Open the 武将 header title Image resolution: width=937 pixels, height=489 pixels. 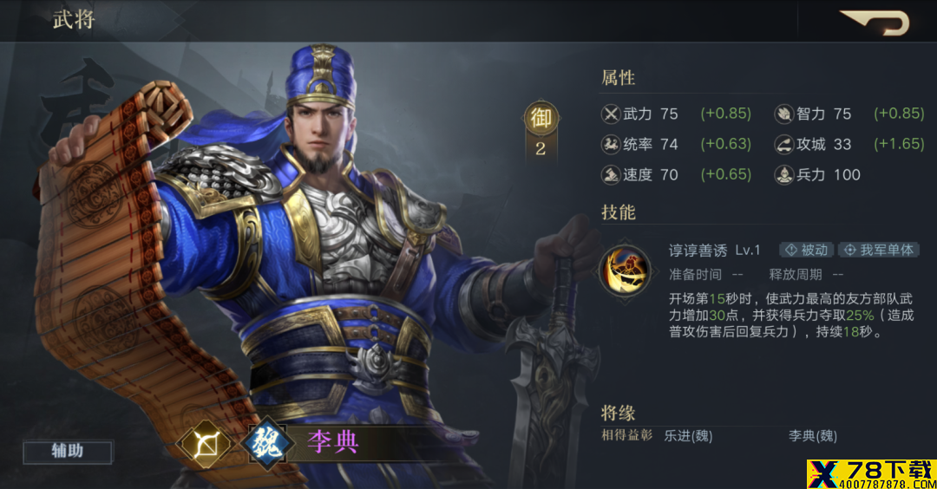74,20
